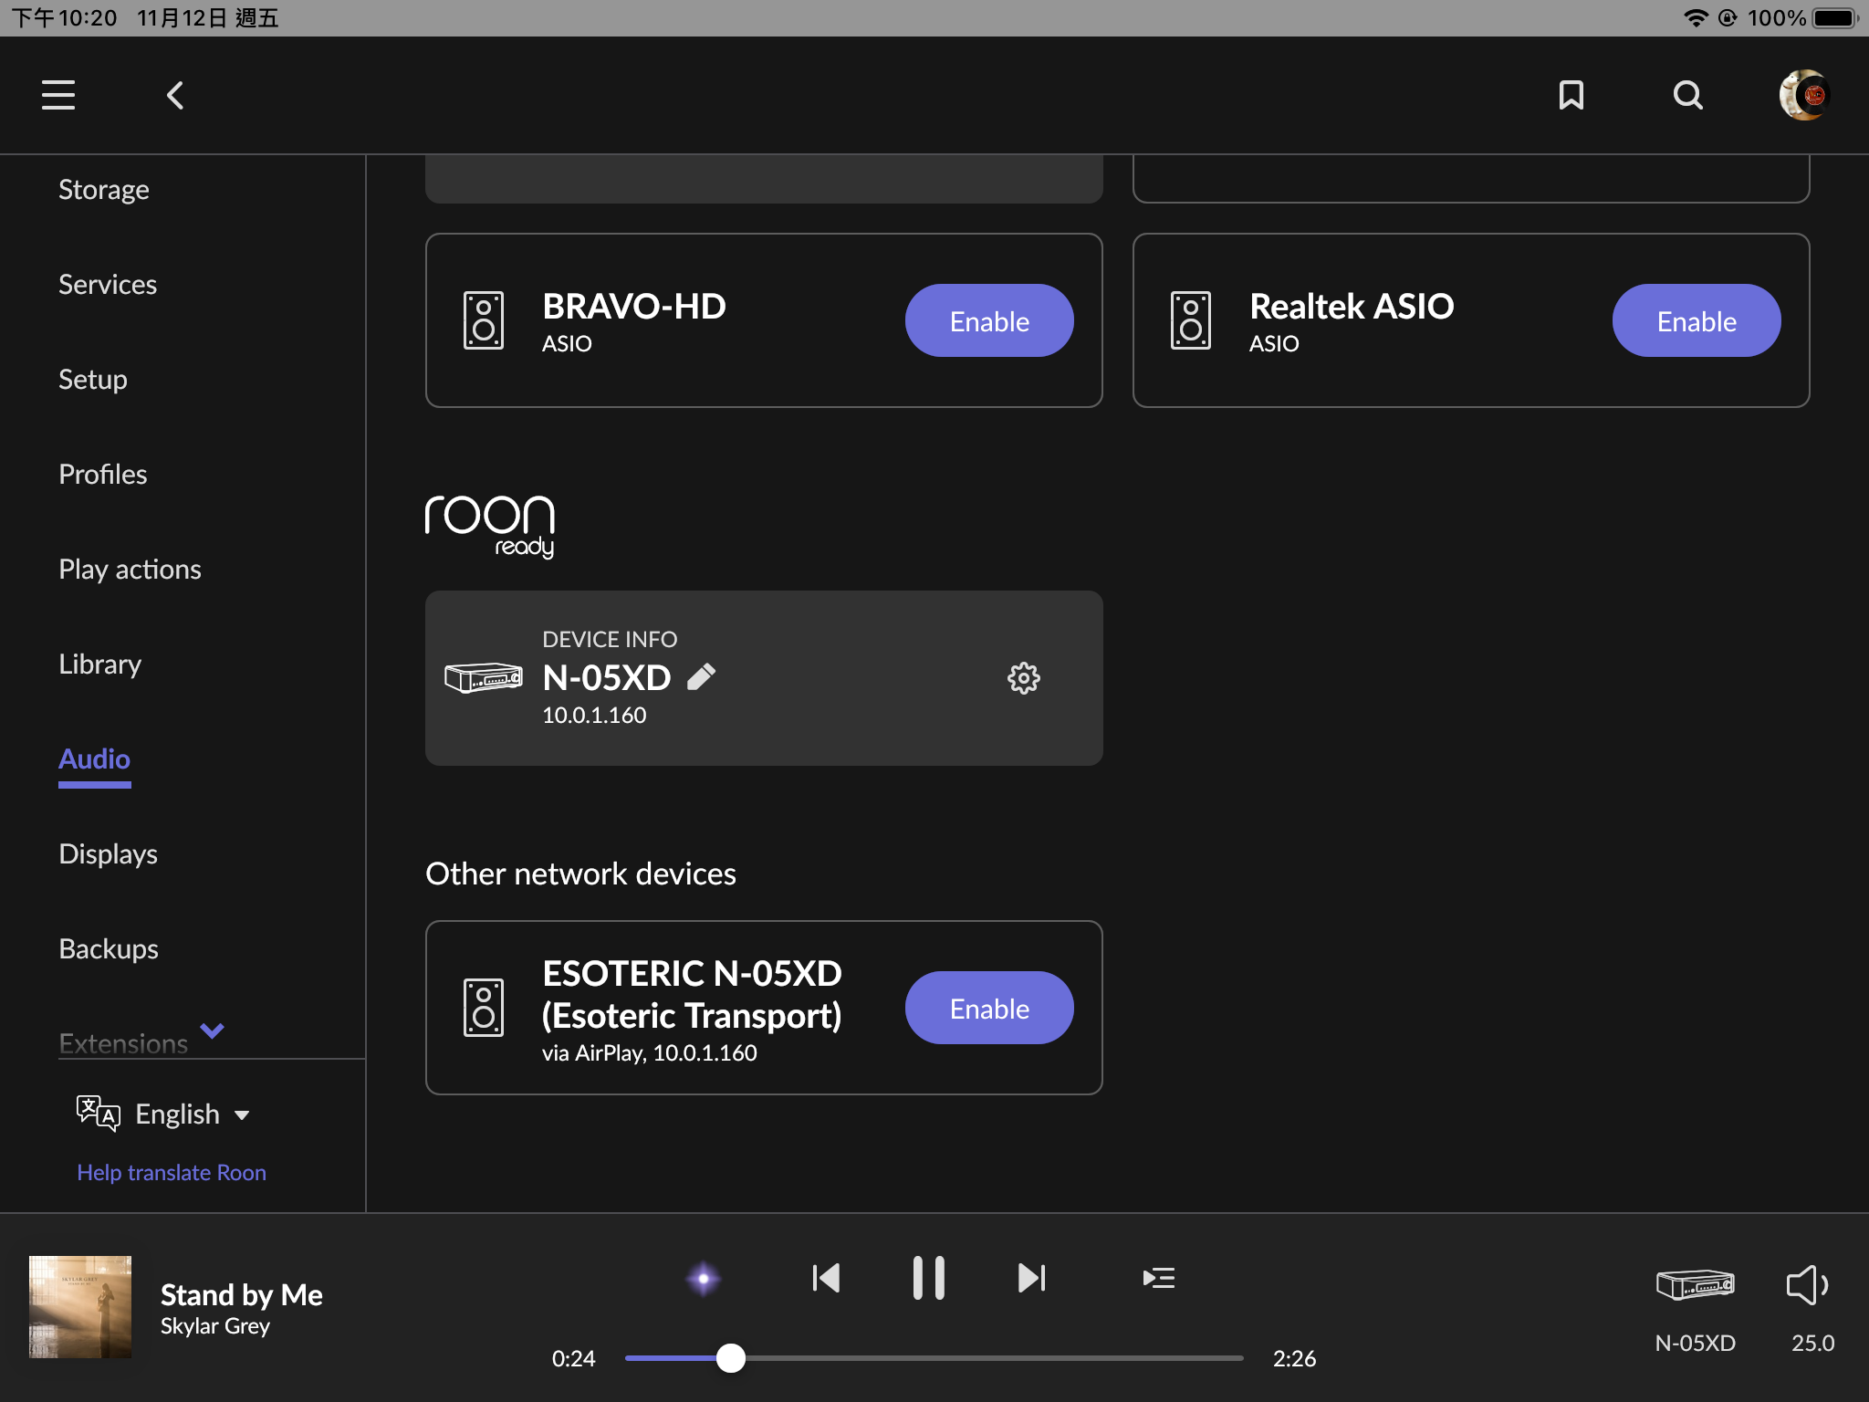Select the Audio settings tab
The image size is (1869, 1402).
95,759
